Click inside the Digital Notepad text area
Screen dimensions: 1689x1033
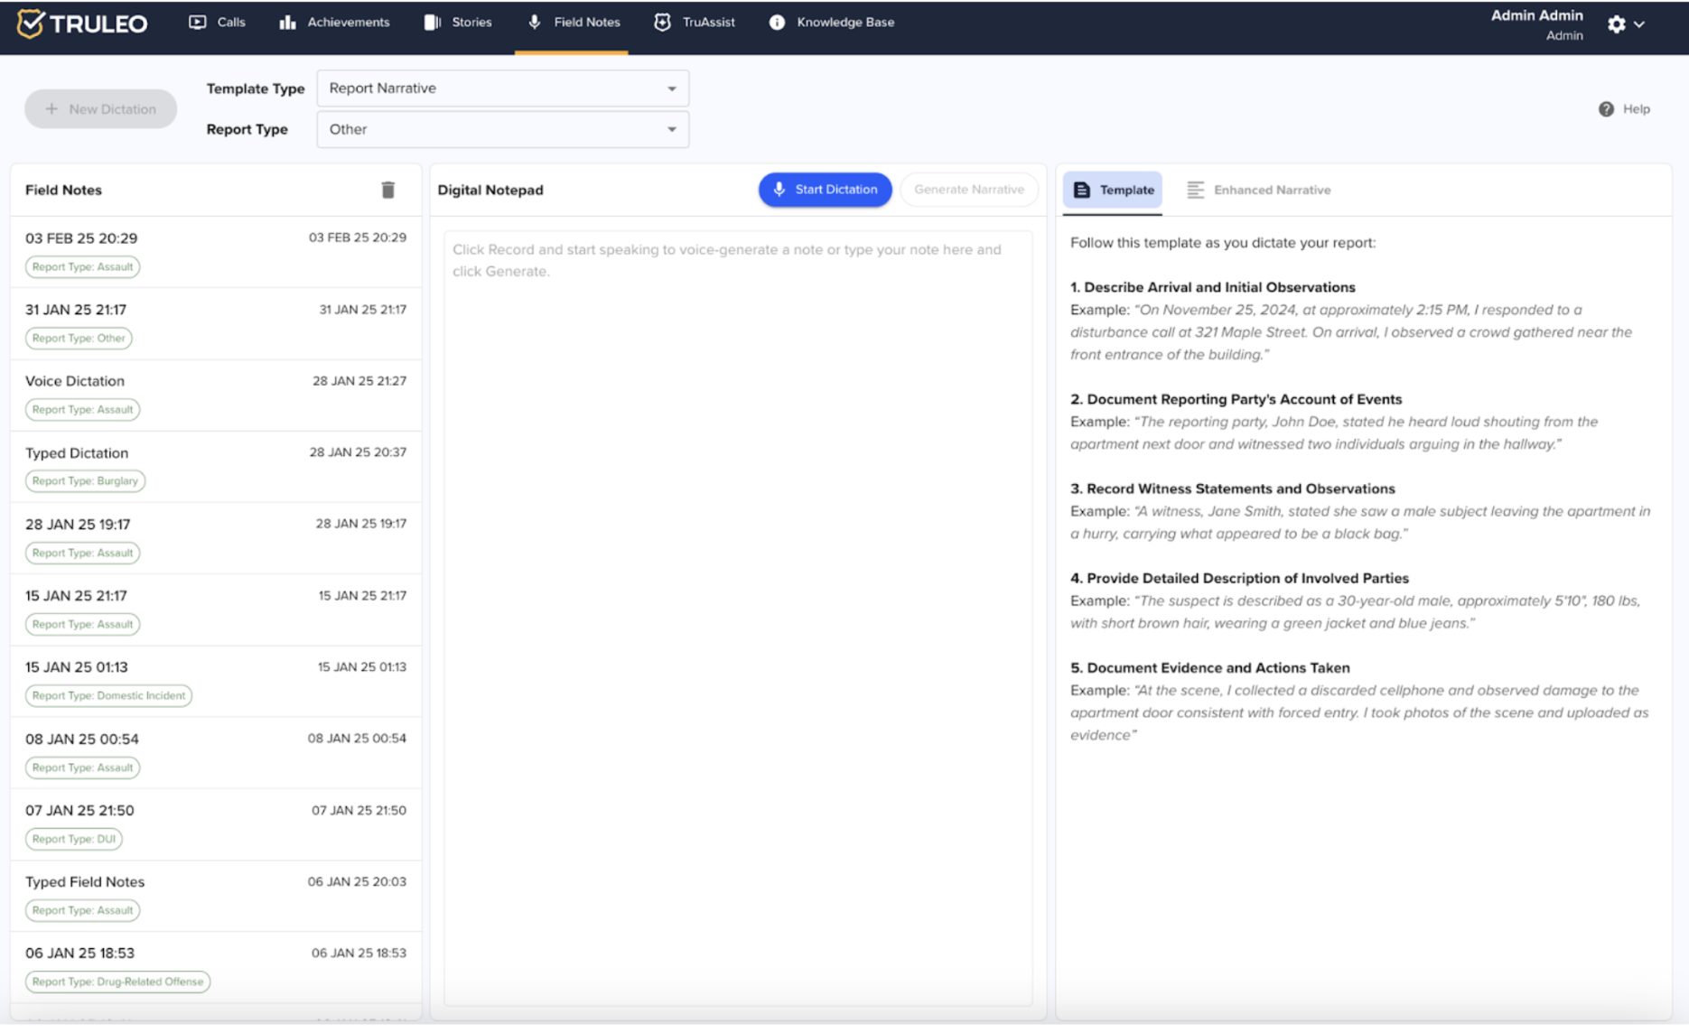point(738,618)
